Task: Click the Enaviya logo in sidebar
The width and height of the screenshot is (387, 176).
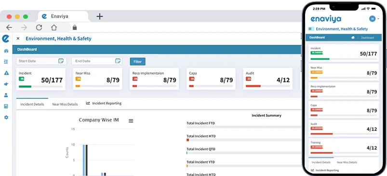Action: (6, 39)
